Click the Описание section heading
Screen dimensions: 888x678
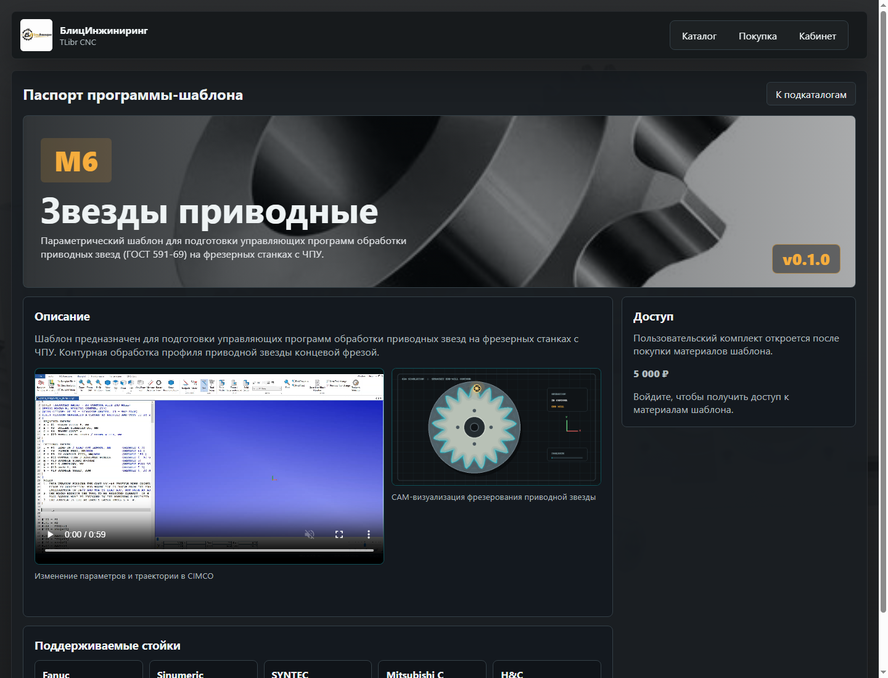pos(62,316)
